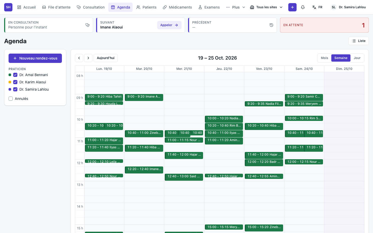
Task: Open 9:00 - 9:20 Hiba Tahiri appointment
Action: 104,97
